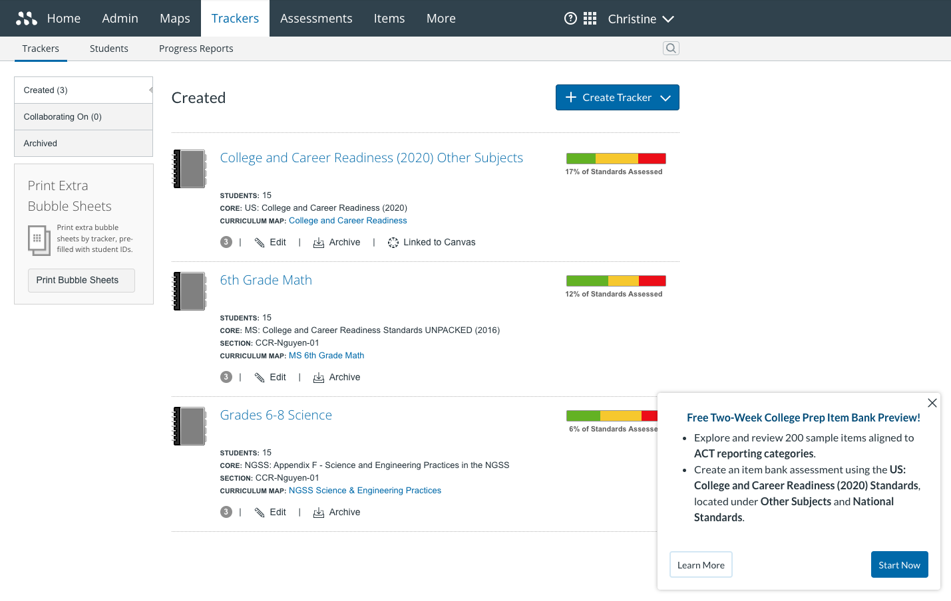The width and height of the screenshot is (951, 601).
Task: Open the Grades 6-8 Science tracker
Action: (276, 416)
